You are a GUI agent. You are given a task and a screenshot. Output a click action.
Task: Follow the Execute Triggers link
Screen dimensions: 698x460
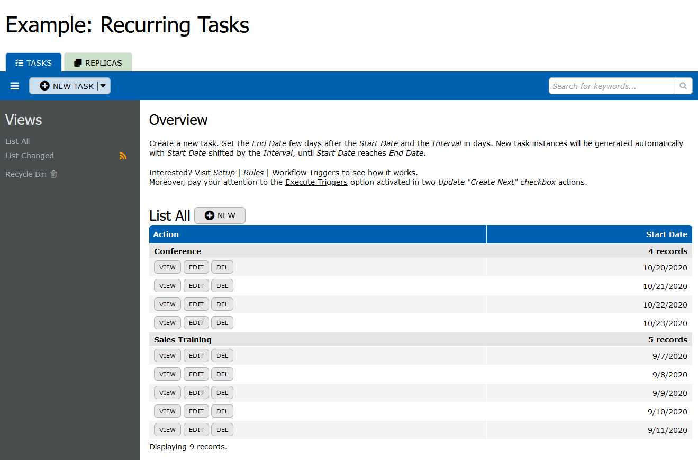(316, 182)
